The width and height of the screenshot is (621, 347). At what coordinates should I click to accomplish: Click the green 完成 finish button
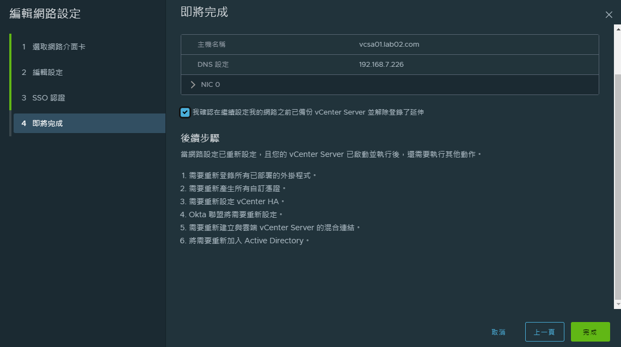(590, 332)
